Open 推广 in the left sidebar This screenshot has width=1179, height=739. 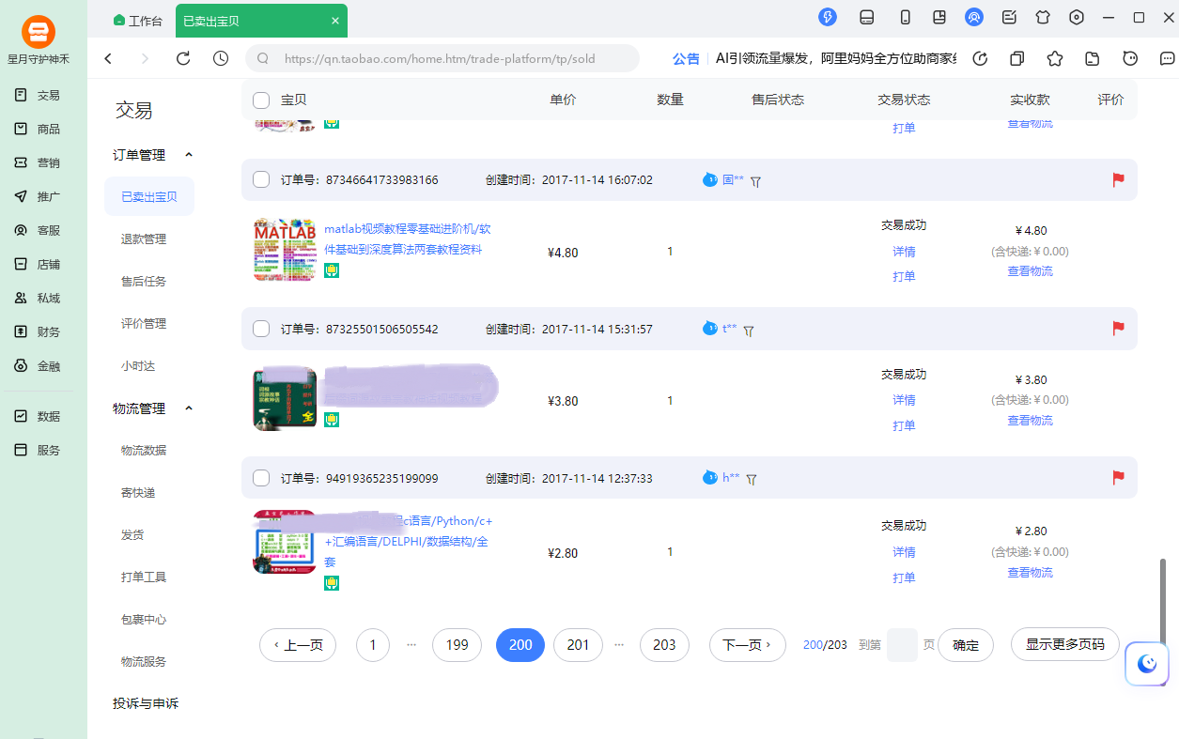click(38, 196)
